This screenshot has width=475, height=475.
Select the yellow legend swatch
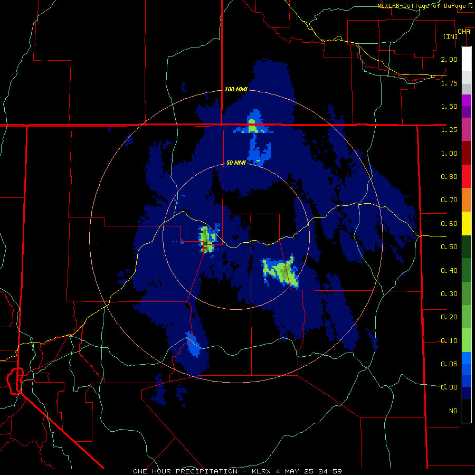[466, 224]
